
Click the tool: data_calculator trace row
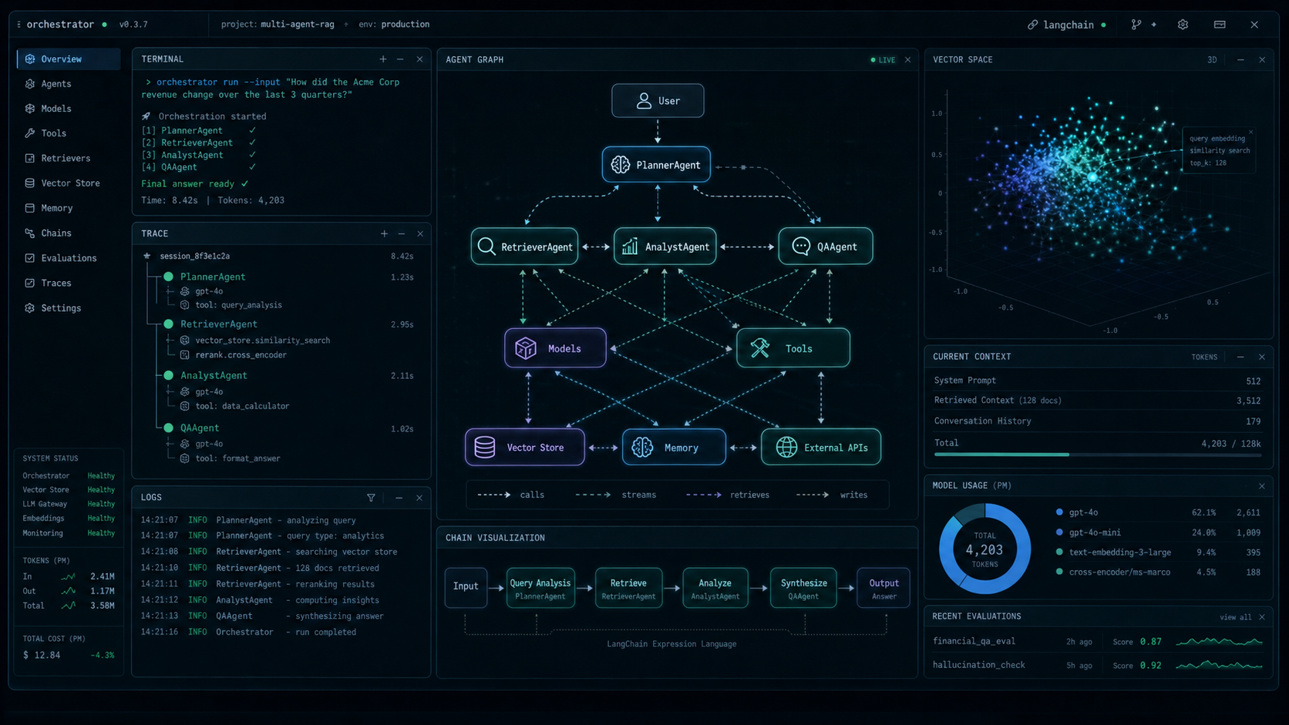pyautogui.click(x=235, y=406)
